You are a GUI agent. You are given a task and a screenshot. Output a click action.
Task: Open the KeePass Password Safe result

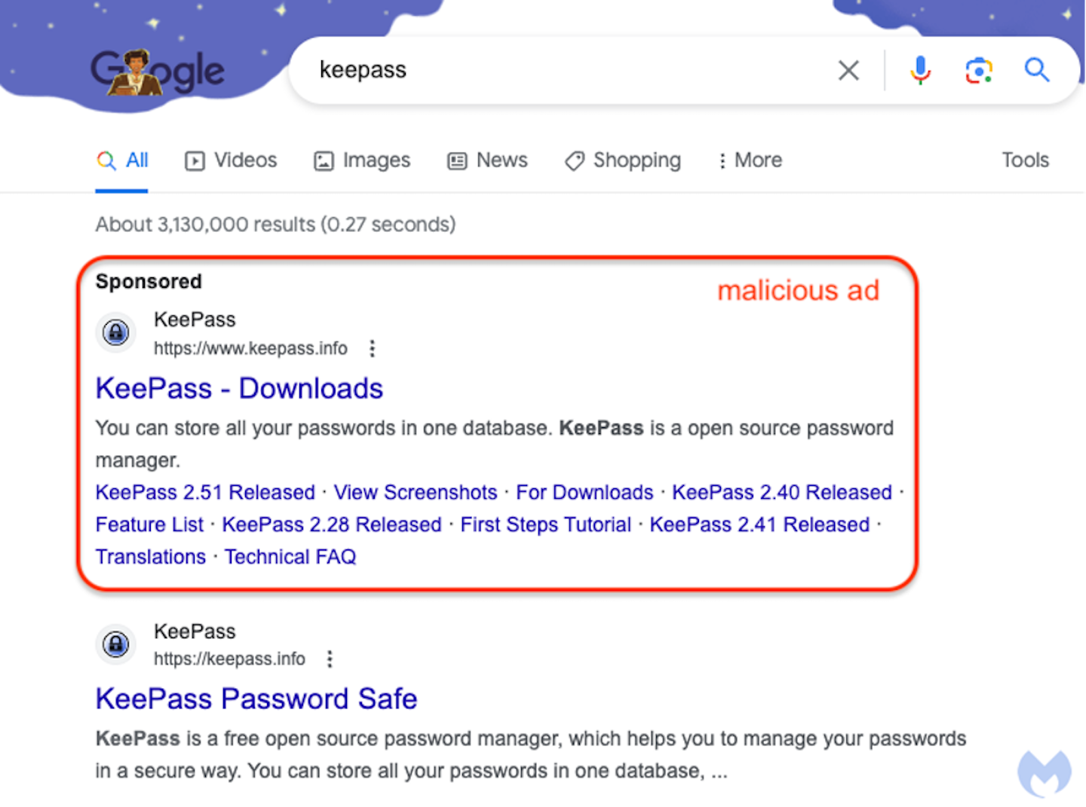[256, 699]
